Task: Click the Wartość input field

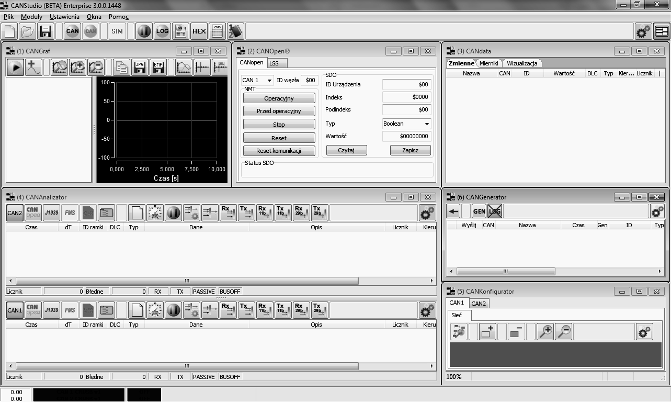Action: pyautogui.click(x=406, y=136)
